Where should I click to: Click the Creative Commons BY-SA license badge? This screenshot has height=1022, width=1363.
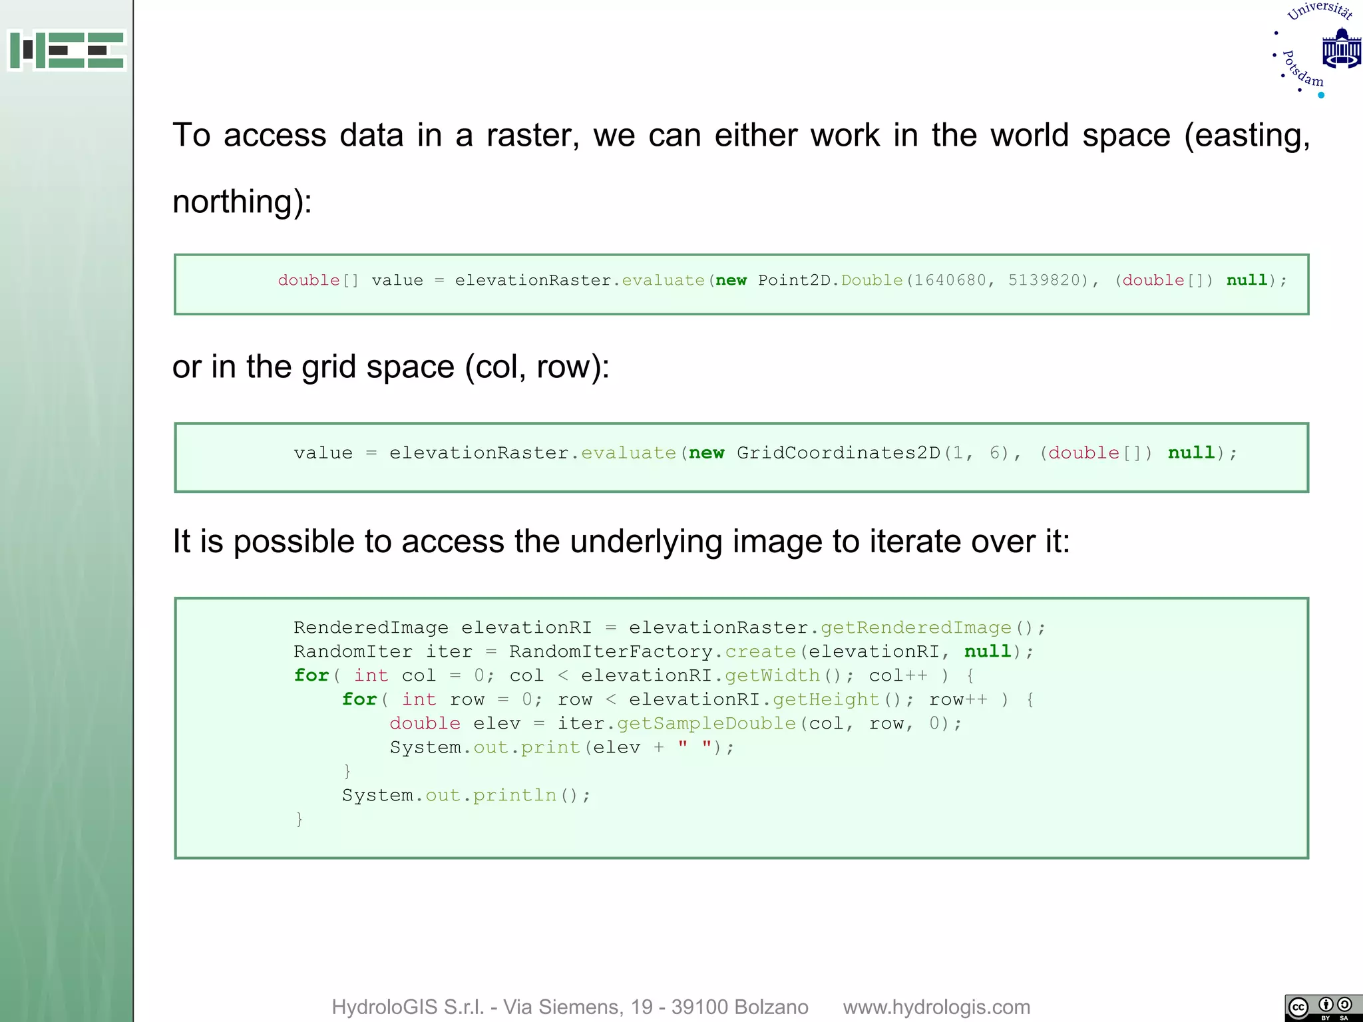(x=1323, y=1008)
